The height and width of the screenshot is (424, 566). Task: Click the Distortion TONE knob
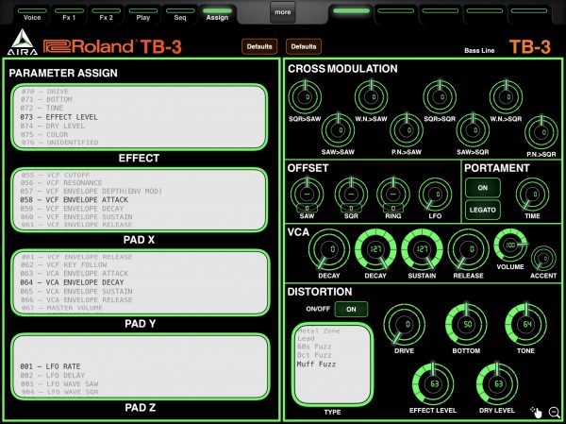coord(525,324)
